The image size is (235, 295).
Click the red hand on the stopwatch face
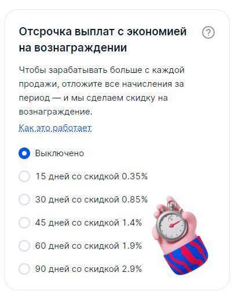click(x=174, y=224)
